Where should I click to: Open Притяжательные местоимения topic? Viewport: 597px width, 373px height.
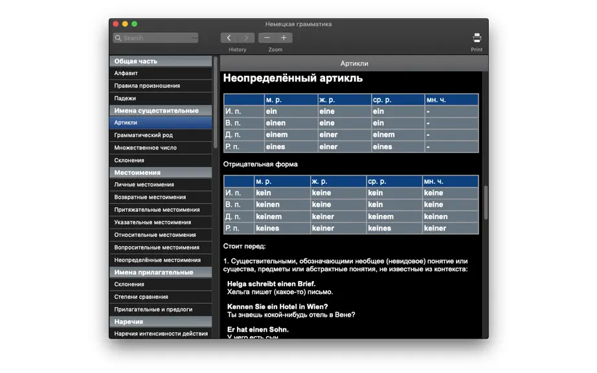click(161, 210)
